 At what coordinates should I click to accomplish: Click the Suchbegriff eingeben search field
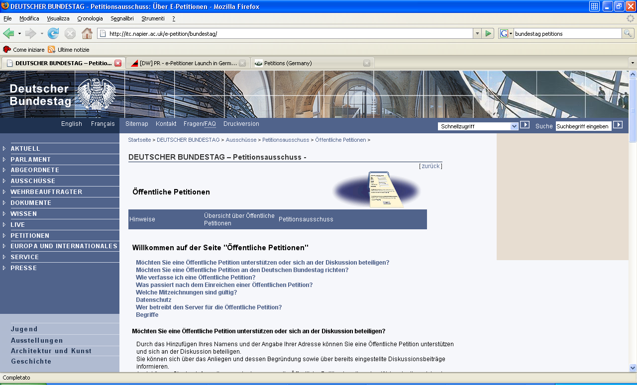click(x=583, y=126)
